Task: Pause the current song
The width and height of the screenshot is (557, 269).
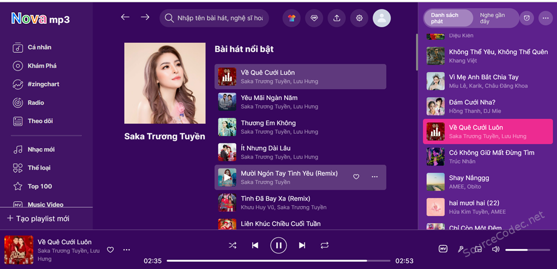Action: (278, 245)
